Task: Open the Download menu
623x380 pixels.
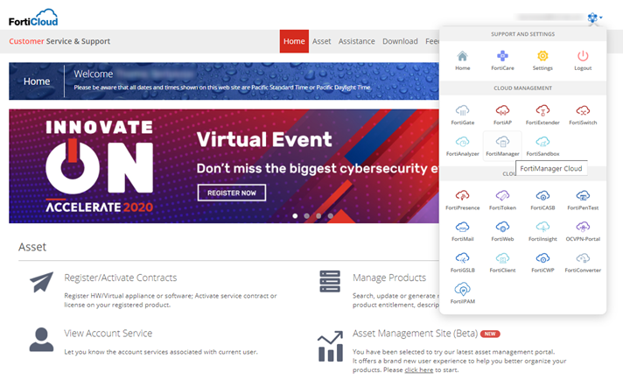Action: 400,41
